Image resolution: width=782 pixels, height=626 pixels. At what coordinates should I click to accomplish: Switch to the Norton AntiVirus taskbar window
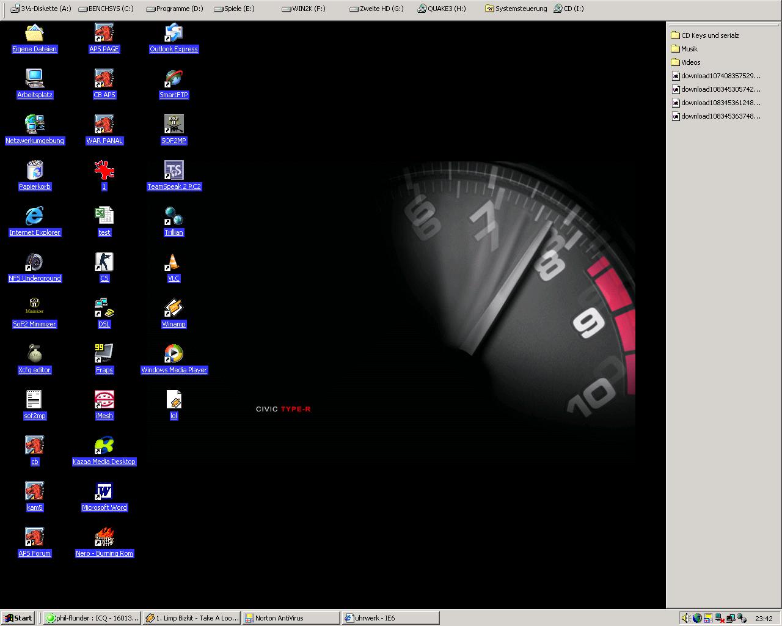290,618
